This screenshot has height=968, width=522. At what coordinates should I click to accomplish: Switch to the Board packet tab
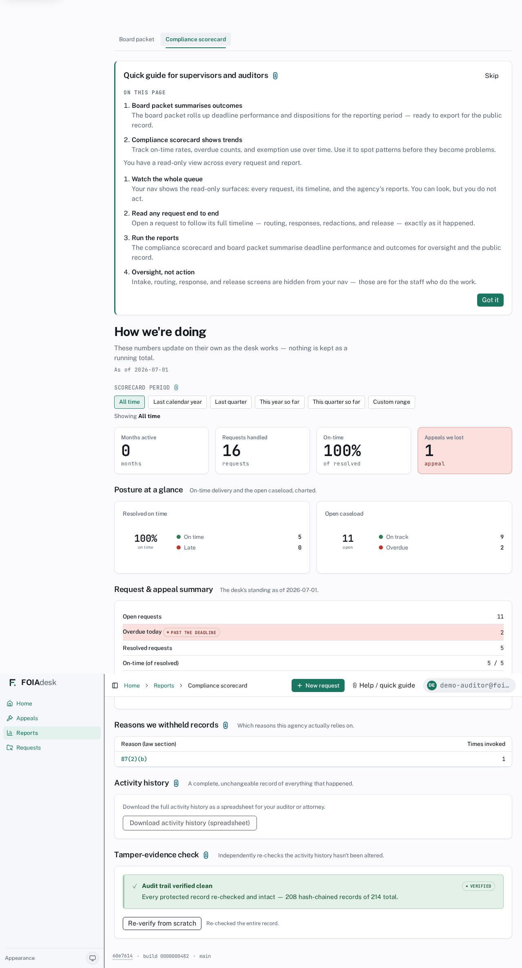137,39
